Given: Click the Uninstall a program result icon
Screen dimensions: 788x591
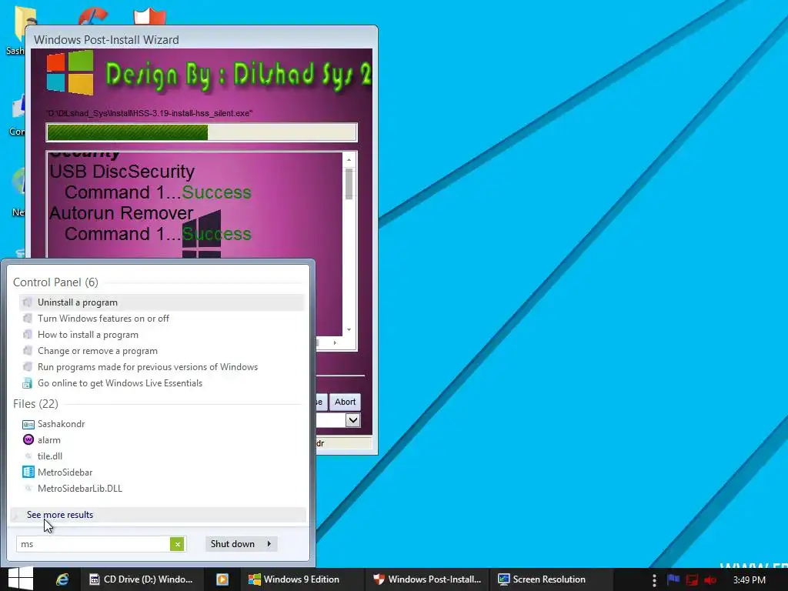Looking at the screenshot, I should click(x=28, y=302).
